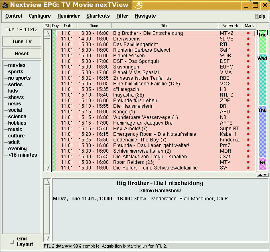Click the column configuration icon left of Day
The height and width of the screenshot is (252, 270).
(x=47, y=26)
